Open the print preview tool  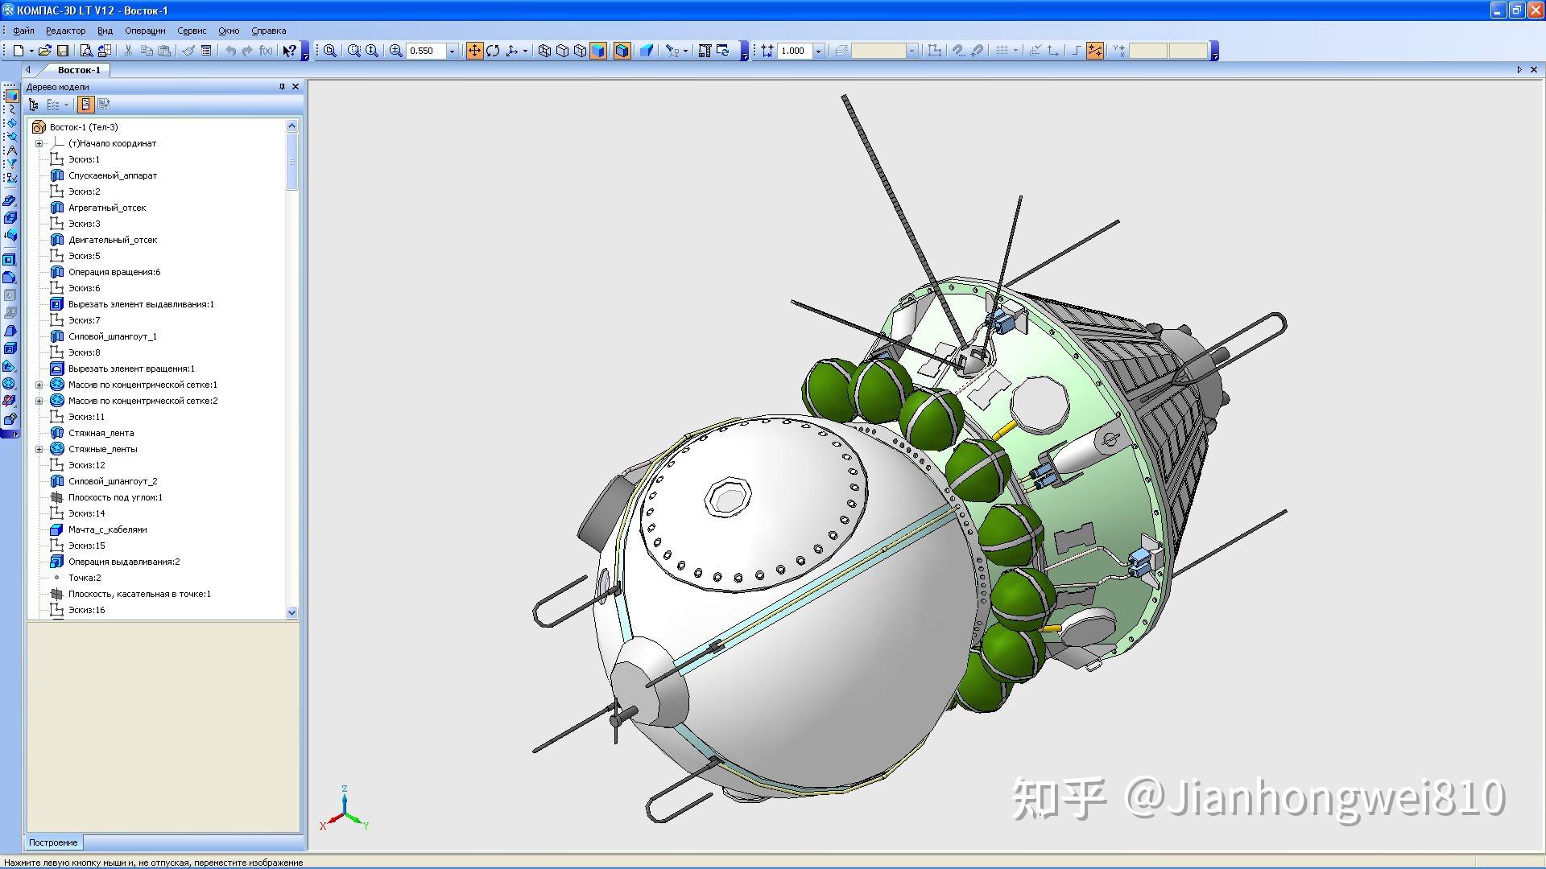86,51
